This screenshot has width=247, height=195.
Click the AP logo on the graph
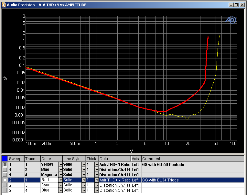pyautogui.click(x=231, y=20)
